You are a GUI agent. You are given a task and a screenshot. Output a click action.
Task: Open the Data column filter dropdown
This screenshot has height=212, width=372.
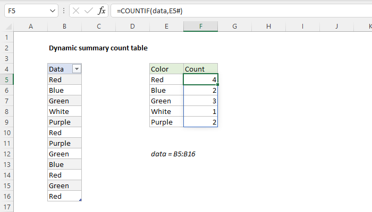click(77, 69)
